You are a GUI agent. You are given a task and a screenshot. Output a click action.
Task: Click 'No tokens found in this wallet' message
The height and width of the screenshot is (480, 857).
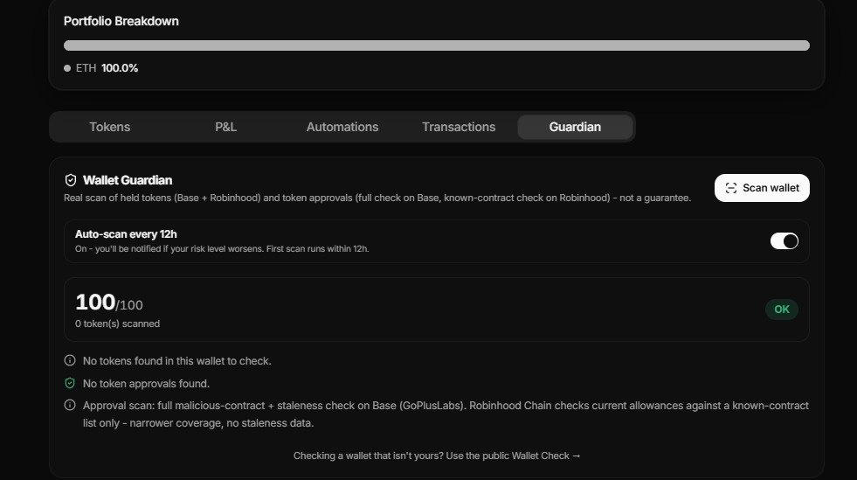[177, 361]
